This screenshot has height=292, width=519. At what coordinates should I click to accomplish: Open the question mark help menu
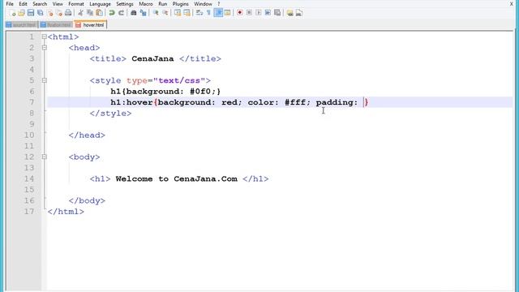(x=218, y=4)
